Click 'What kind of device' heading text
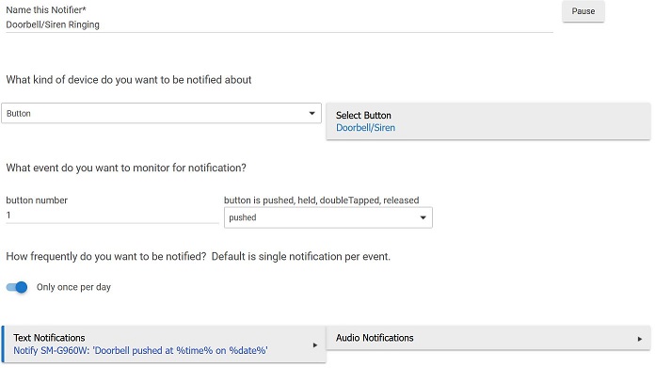Viewport: 655px width, 368px height. click(129, 80)
